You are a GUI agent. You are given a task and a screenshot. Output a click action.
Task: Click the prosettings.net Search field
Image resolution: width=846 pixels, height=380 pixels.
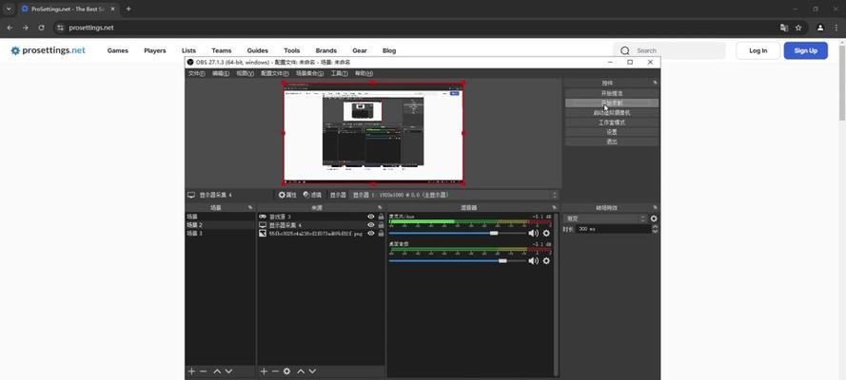[669, 50]
